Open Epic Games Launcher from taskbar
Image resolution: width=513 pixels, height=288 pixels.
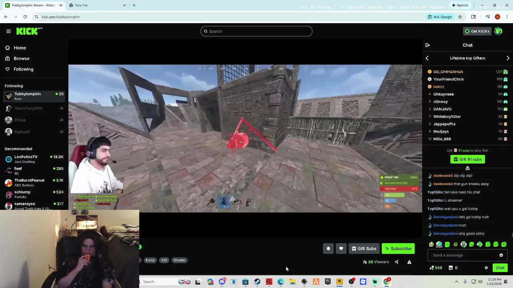(328, 282)
